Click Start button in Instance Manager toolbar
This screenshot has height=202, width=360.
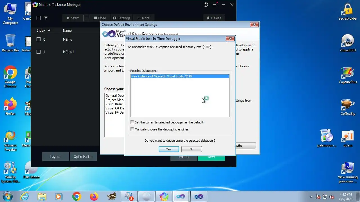[x=73, y=18]
